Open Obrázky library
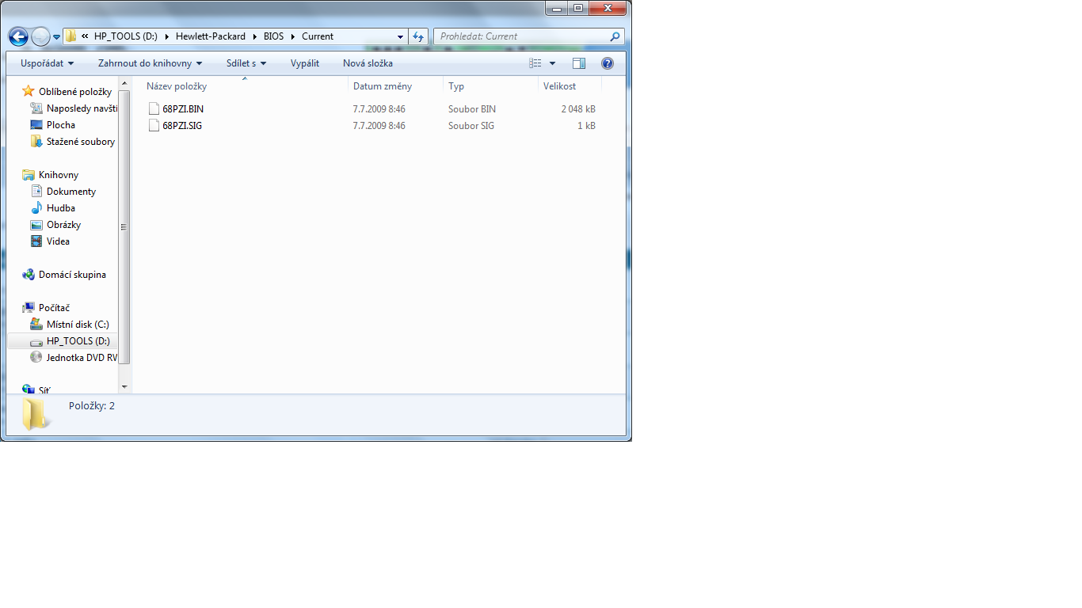The height and width of the screenshot is (608, 1082). [x=63, y=225]
